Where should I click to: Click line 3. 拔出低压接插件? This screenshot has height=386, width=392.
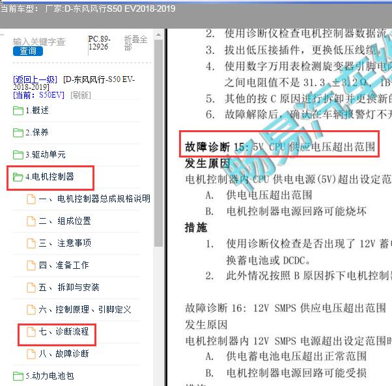pyautogui.click(x=294, y=50)
